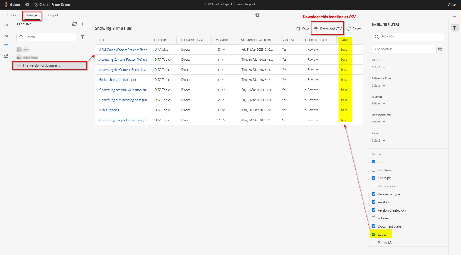Viewport: 461px width, 255px height.
Task: Open the Label filter dropdown
Action: pos(378,141)
